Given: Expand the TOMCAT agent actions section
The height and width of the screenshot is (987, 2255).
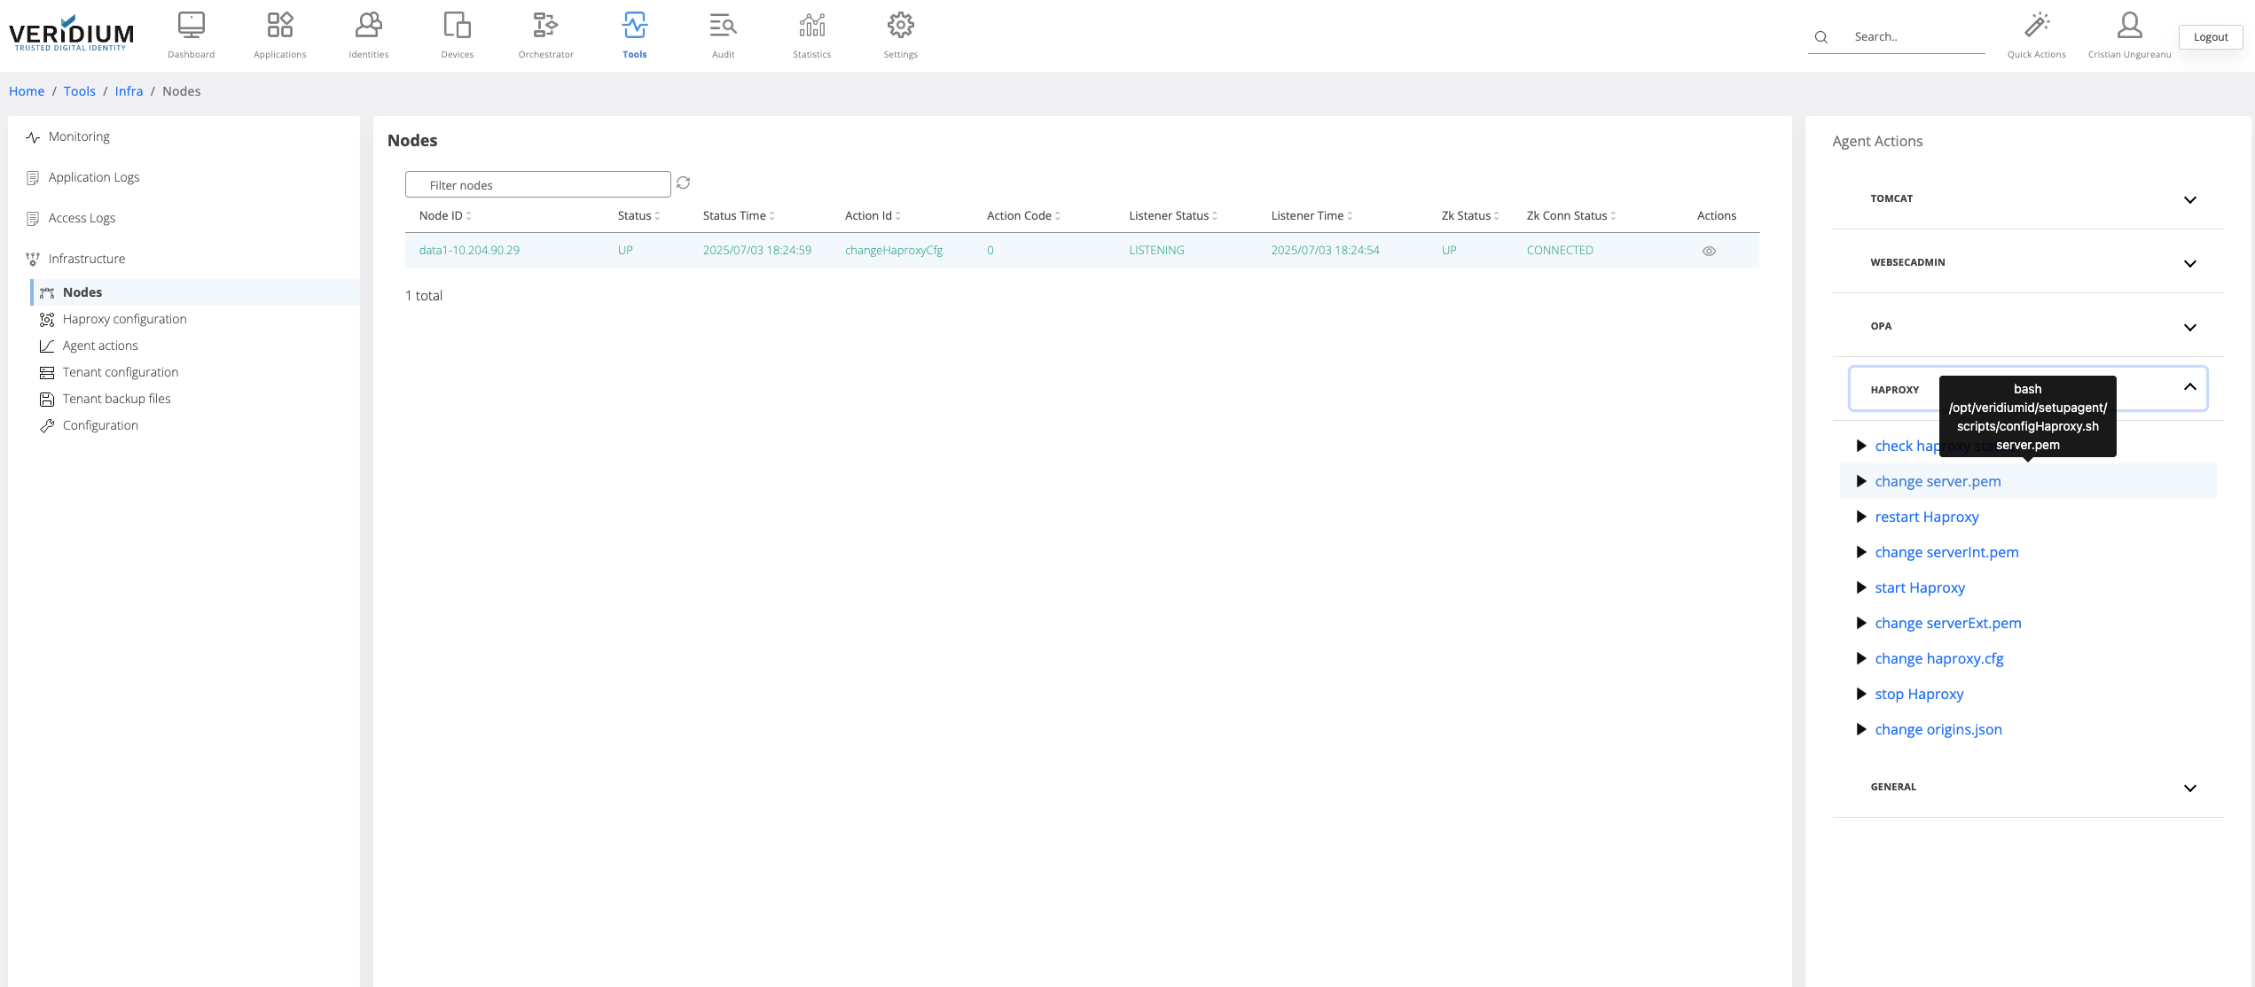Looking at the screenshot, I should (x=2189, y=199).
